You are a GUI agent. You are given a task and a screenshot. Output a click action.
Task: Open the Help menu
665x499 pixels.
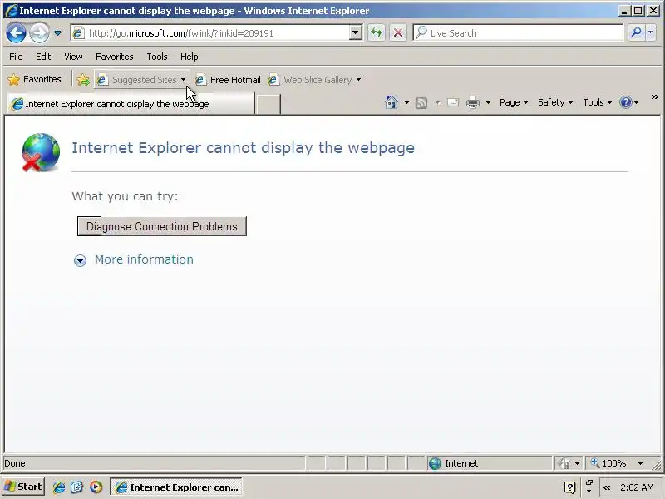190,57
